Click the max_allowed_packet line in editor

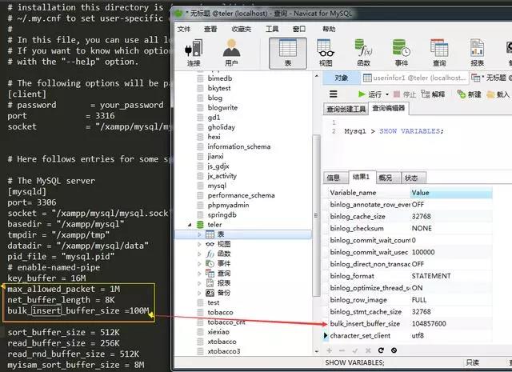64,289
